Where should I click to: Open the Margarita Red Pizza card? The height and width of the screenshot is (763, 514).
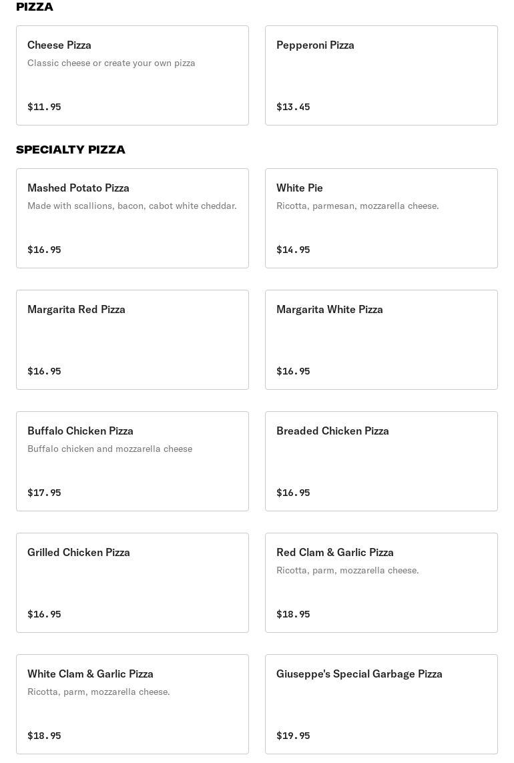(x=132, y=340)
